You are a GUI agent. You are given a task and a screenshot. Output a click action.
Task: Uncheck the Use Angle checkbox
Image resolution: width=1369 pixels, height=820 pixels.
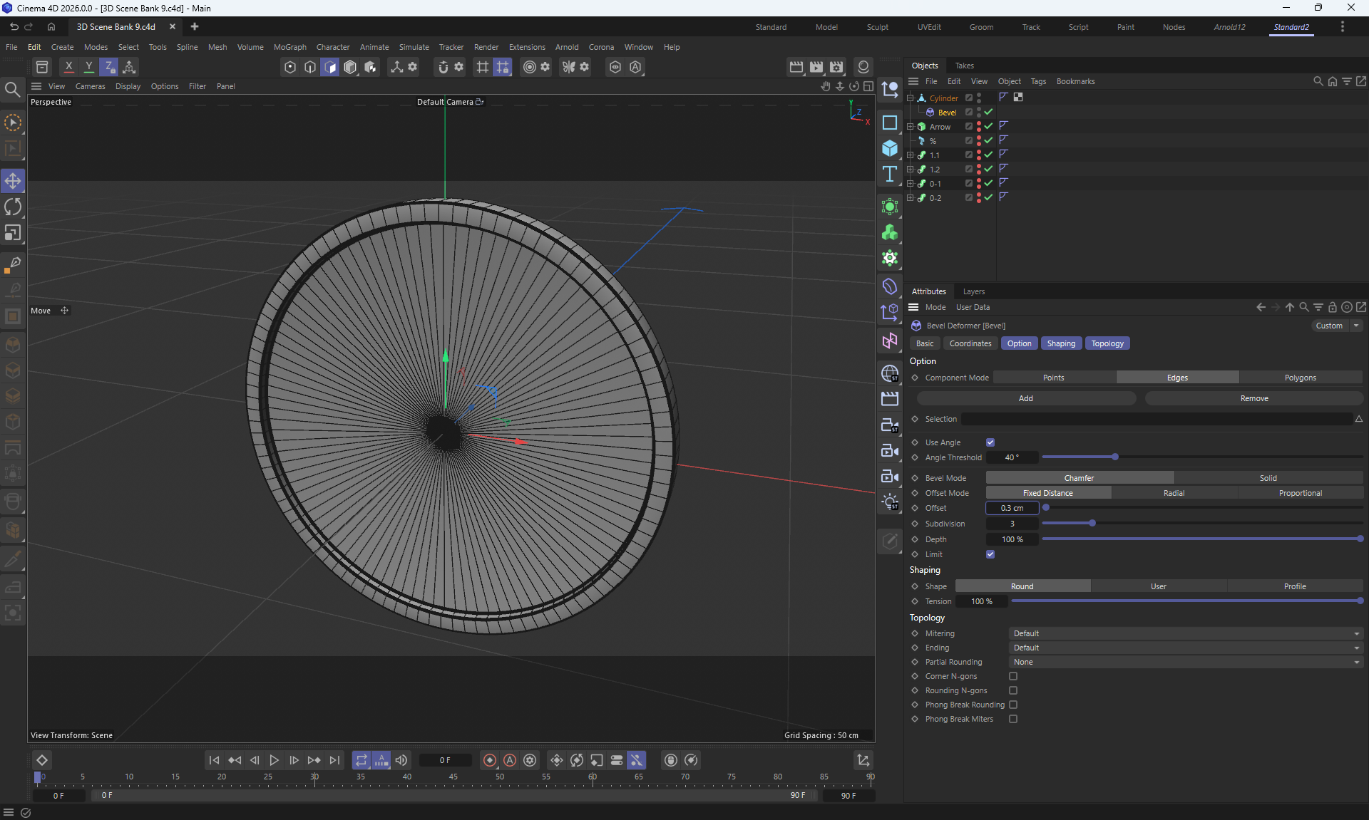click(x=990, y=442)
